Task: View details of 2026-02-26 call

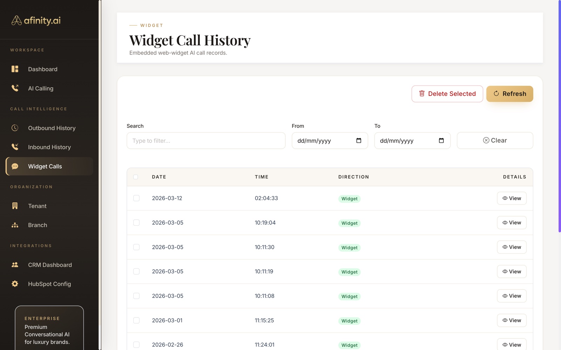Action: click(x=512, y=344)
